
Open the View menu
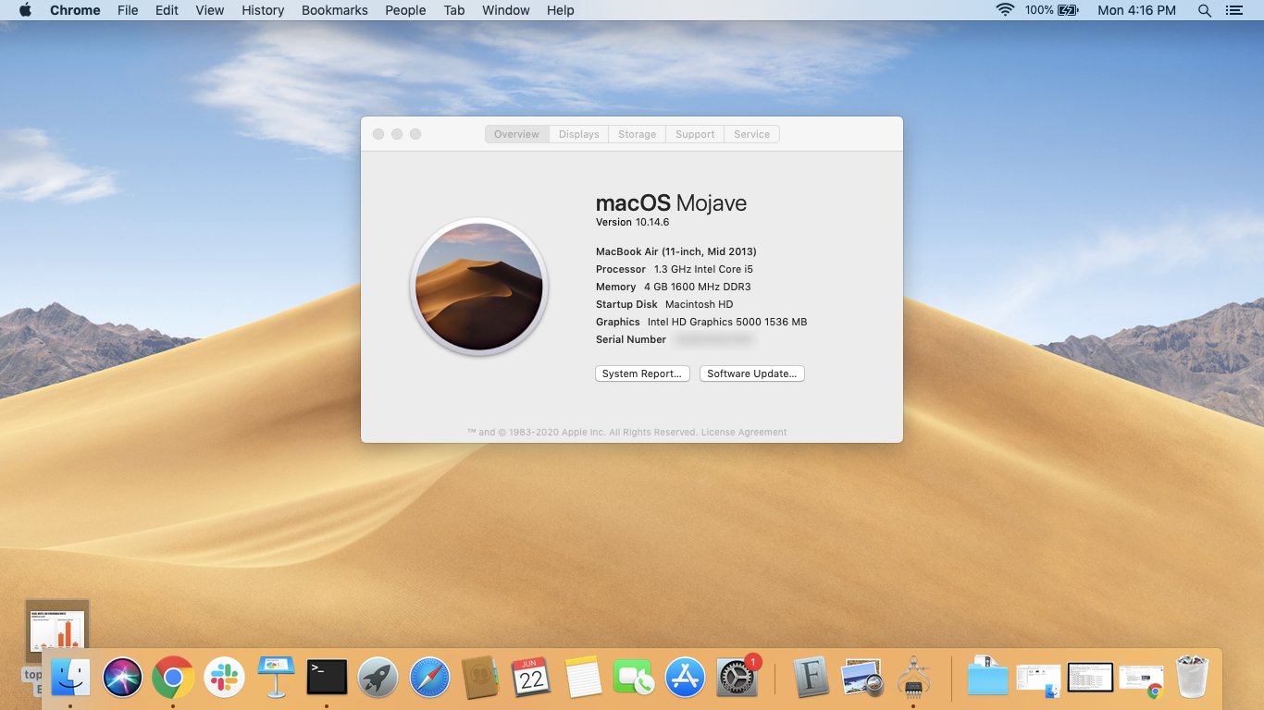point(210,10)
